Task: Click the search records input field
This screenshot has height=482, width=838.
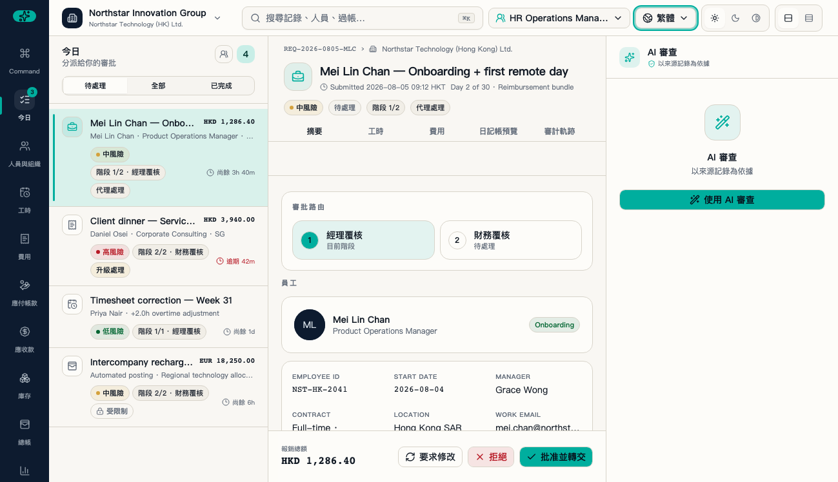Action: (x=363, y=18)
